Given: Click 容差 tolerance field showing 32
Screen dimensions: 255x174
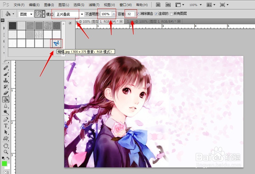Looking at the screenshot, I should click(130, 14).
